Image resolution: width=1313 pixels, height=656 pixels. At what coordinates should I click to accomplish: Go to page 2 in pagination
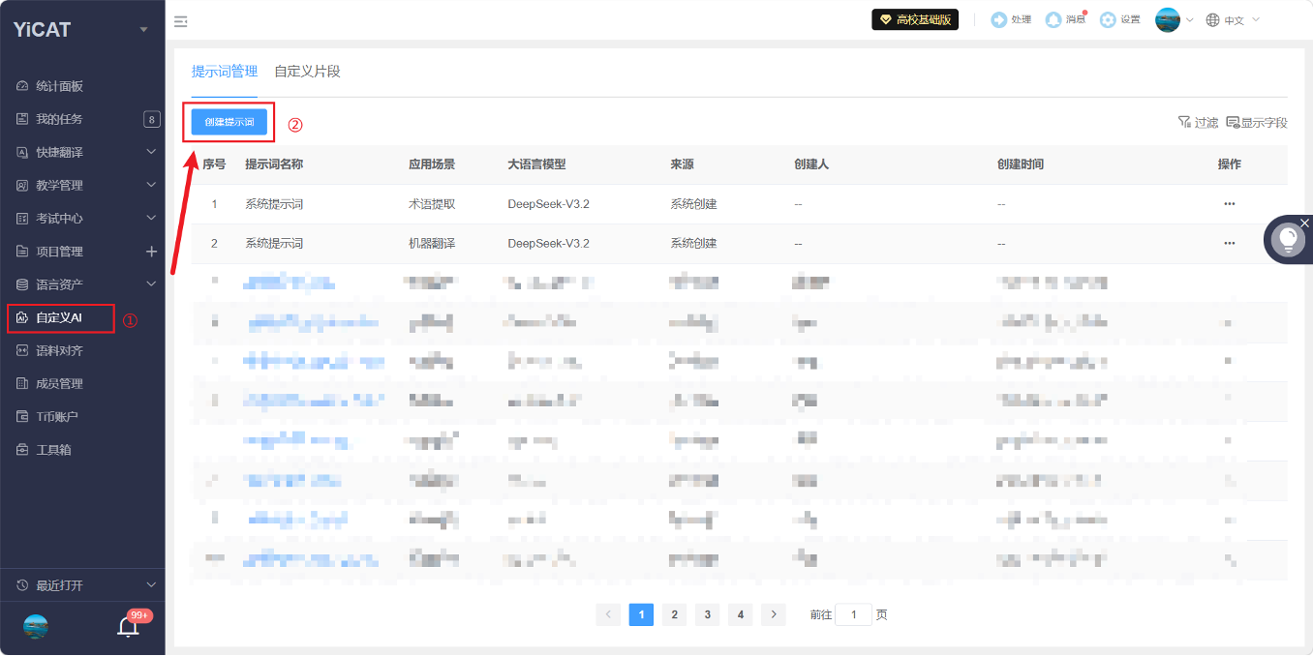[674, 614]
